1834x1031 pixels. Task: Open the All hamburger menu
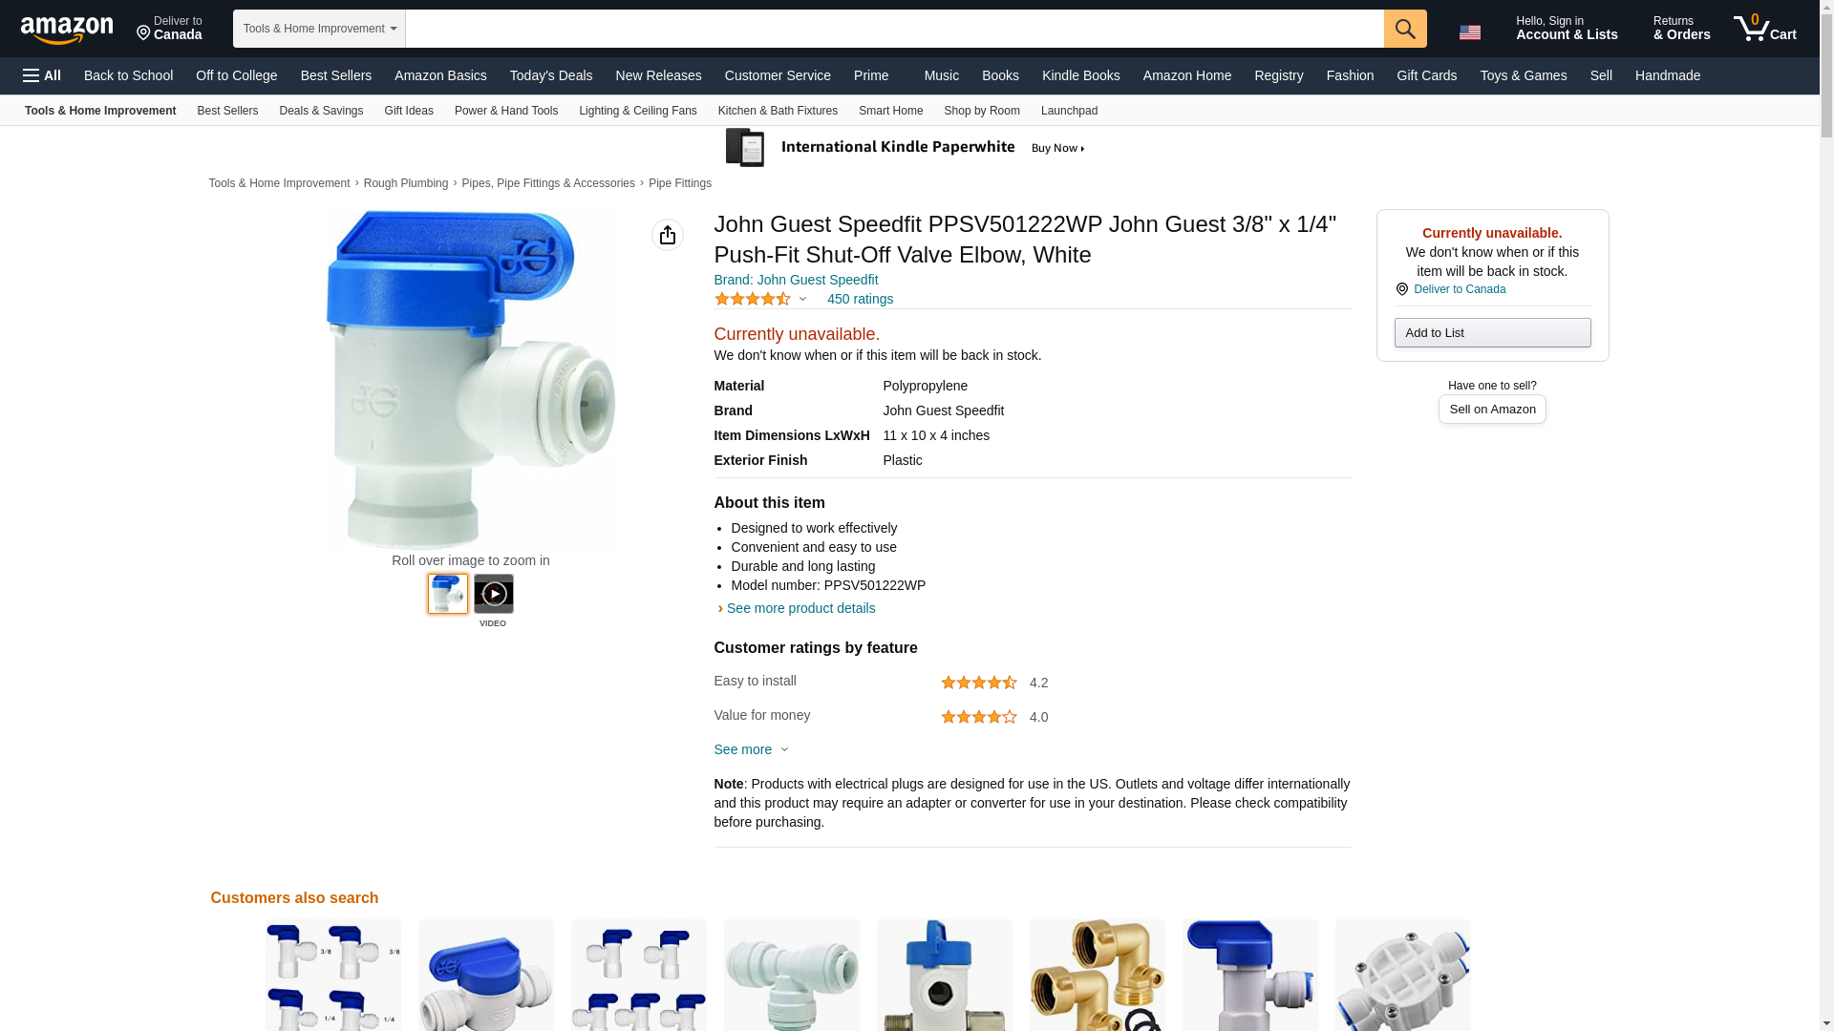tap(42, 75)
